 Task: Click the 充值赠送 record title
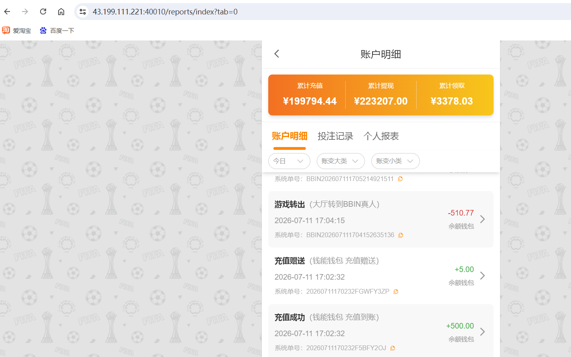click(290, 261)
